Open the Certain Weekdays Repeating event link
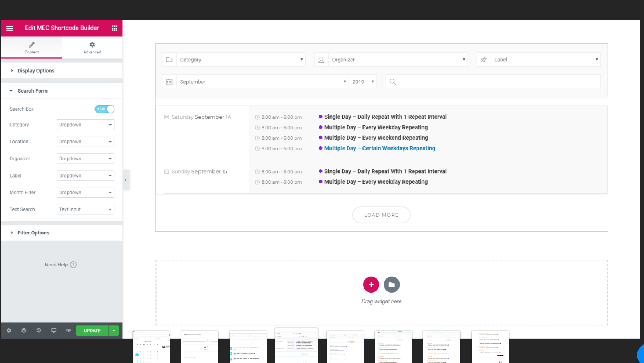644x363 pixels. (x=379, y=148)
